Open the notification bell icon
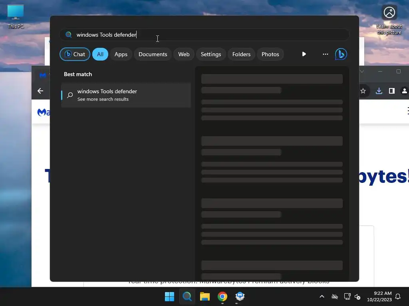Viewport: 409px width, 306px height. point(398,296)
